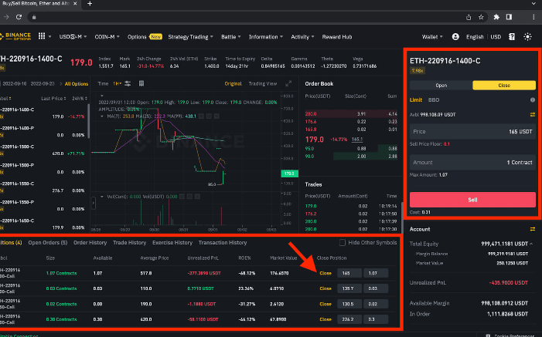Toggle the light/dark theme sun icon
Viewport: 542px width, 337px height.
[x=527, y=36]
